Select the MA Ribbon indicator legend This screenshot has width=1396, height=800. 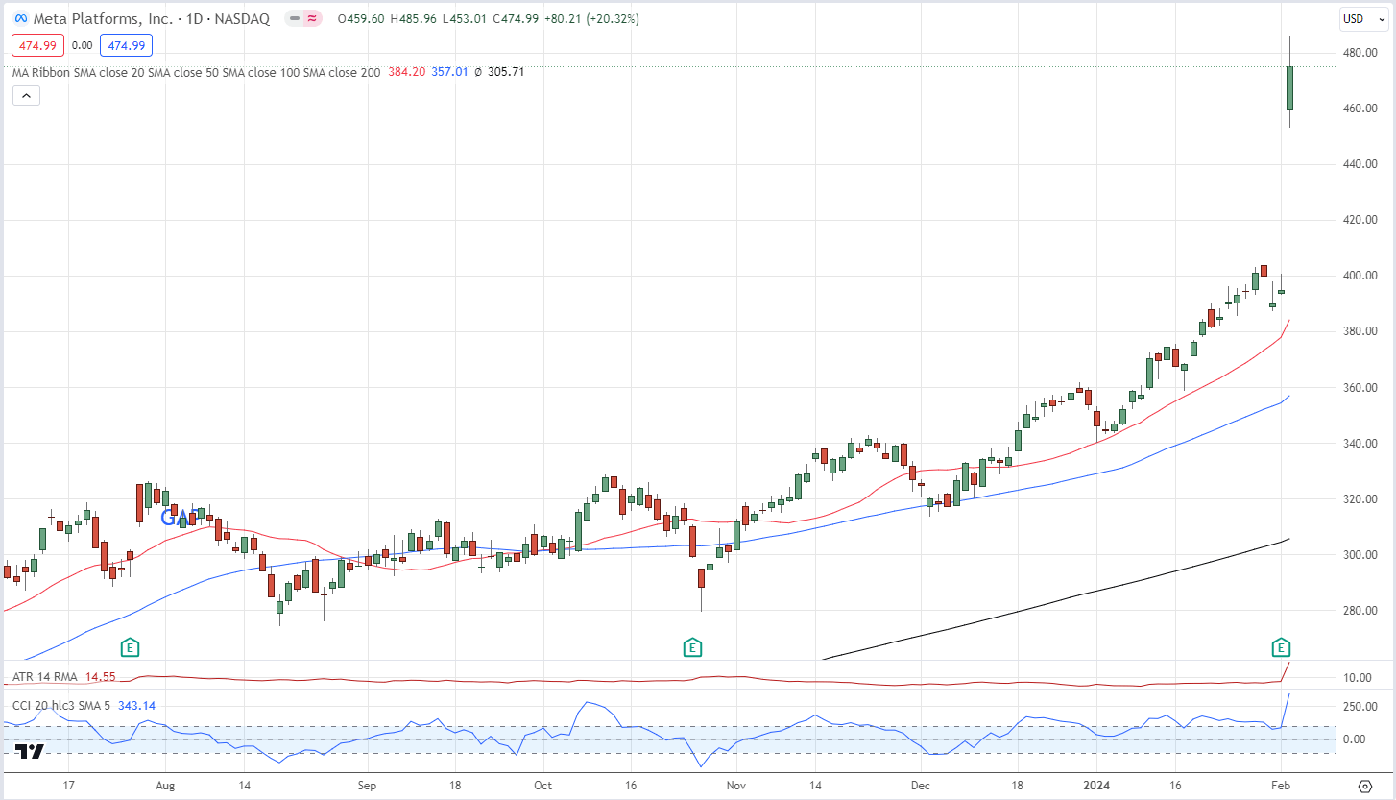click(197, 72)
